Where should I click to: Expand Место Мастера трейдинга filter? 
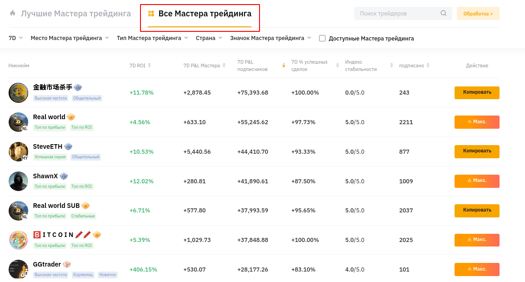70,38
